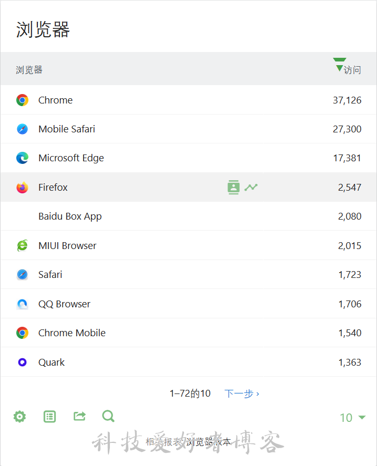Select the Mobile Safari row label
The height and width of the screenshot is (466, 377).
[x=67, y=129]
